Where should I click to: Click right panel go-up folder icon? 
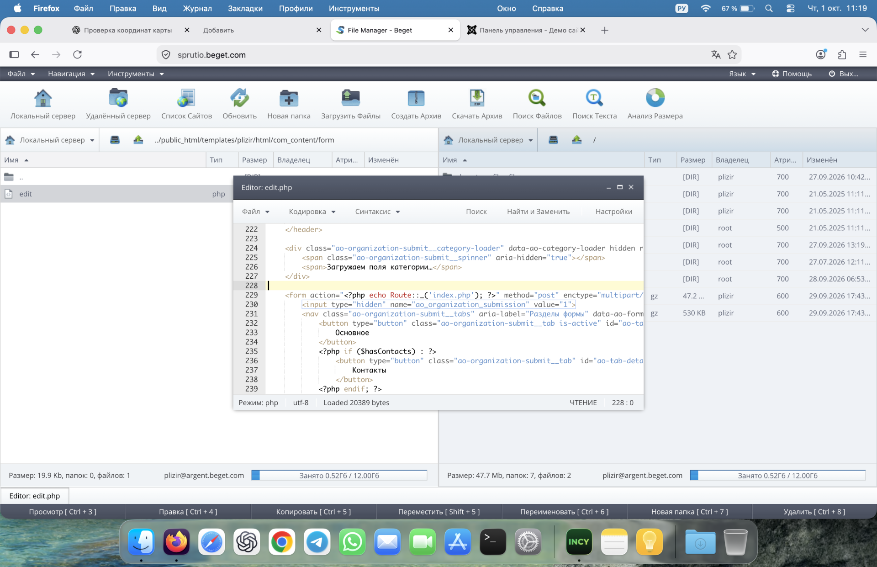[576, 140]
